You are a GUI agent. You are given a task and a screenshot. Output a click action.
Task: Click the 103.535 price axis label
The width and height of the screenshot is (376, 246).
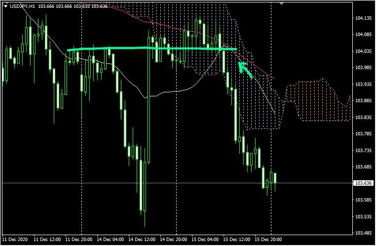point(363,216)
